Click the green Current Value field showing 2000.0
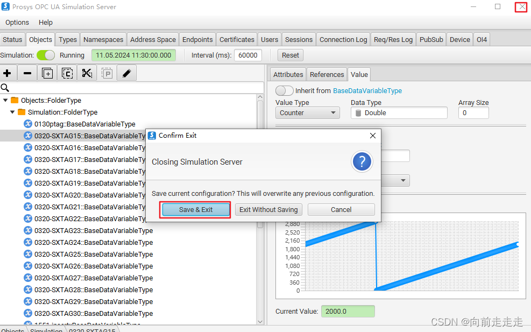This screenshot has width=531, height=332. click(x=348, y=312)
